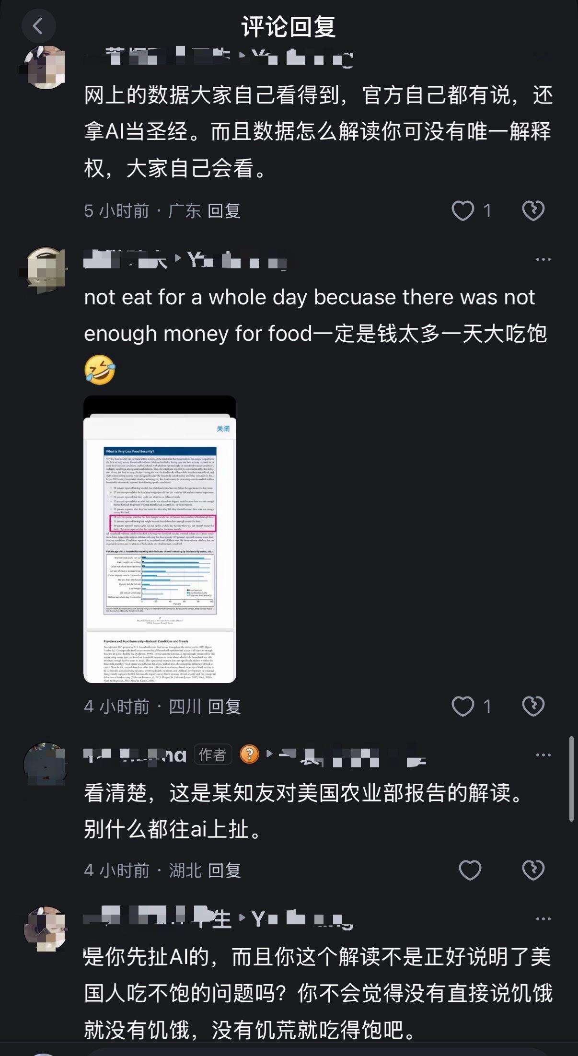
Task: Dislike the Guangdong comment with the broken heart icon
Action: pyautogui.click(x=533, y=210)
